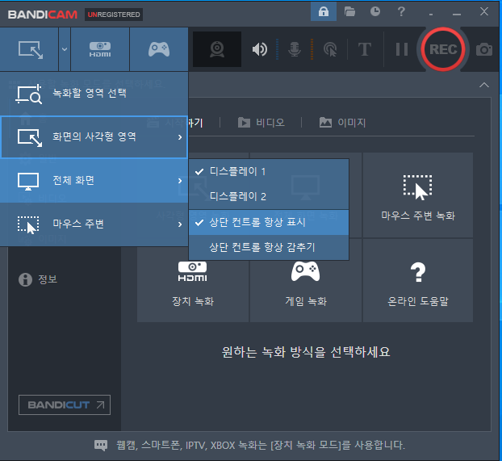Viewport: 502px width, 461px height.
Task: Switch to game recording mode gamepad icon
Action: [x=159, y=49]
